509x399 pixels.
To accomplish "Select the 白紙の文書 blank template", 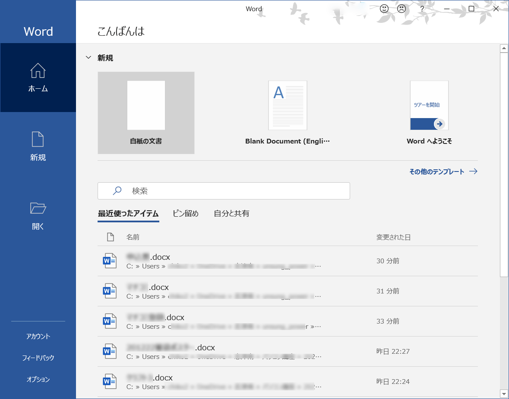I will (146, 113).
